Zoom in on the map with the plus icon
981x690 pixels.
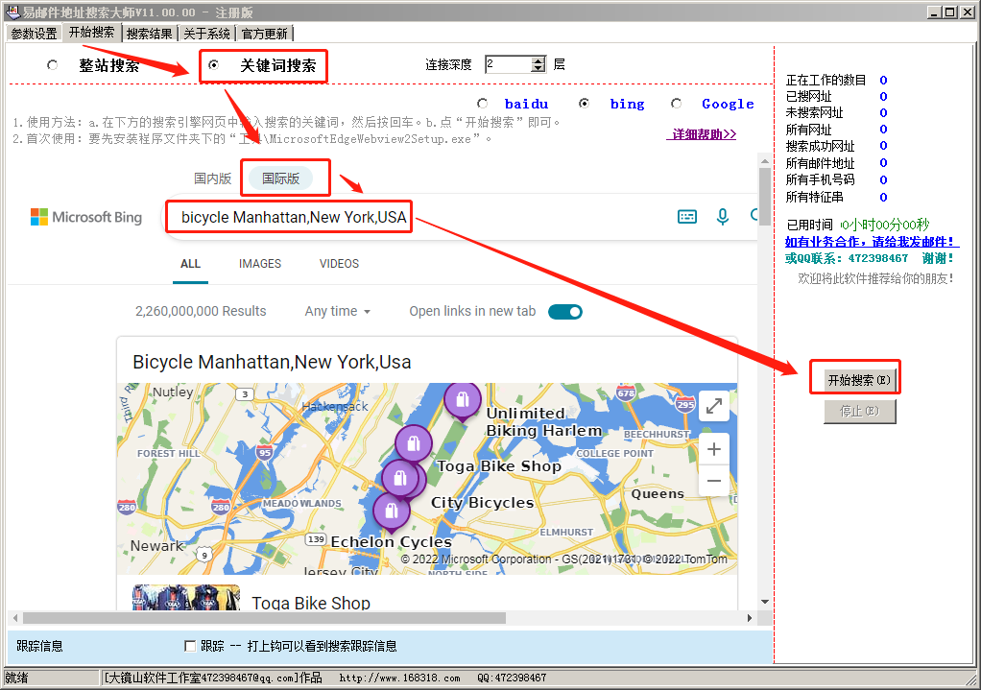tap(714, 449)
